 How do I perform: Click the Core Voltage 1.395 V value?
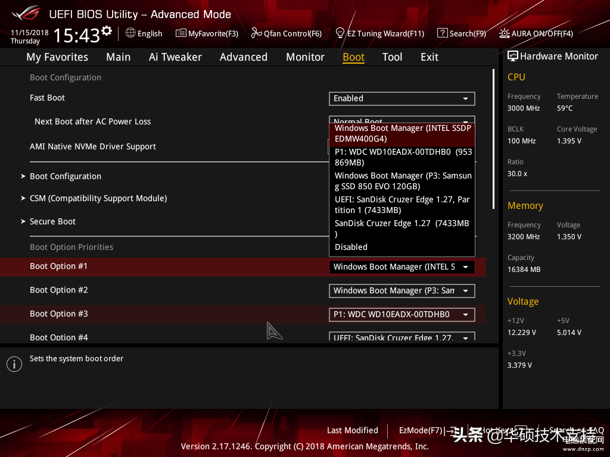[x=569, y=141]
